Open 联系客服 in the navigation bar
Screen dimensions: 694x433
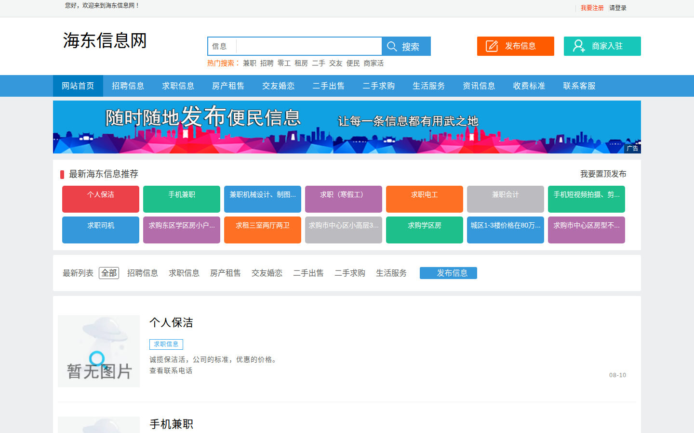[x=579, y=86]
